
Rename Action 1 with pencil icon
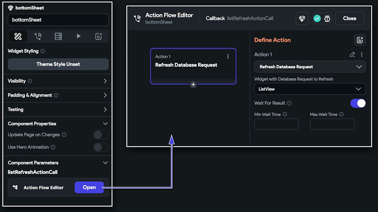click(352, 55)
